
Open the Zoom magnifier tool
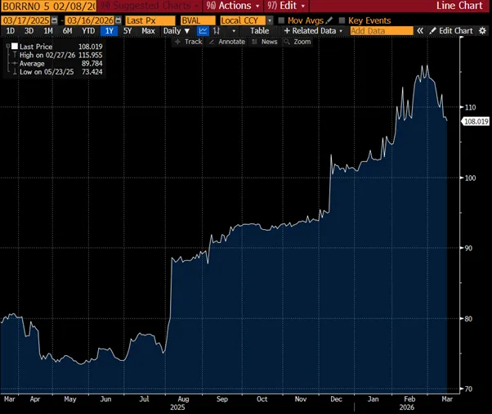tap(297, 41)
